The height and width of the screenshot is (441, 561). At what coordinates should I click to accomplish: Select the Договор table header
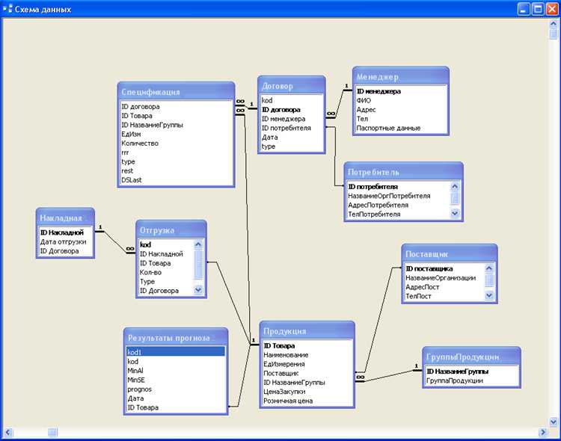[x=291, y=86]
